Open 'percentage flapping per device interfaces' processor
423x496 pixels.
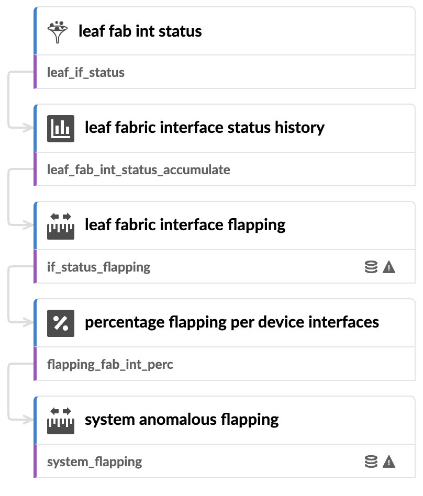tap(231, 322)
